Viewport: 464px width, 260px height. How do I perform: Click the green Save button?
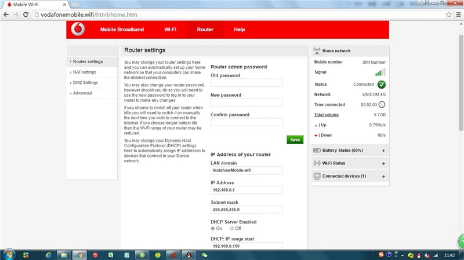click(x=295, y=140)
